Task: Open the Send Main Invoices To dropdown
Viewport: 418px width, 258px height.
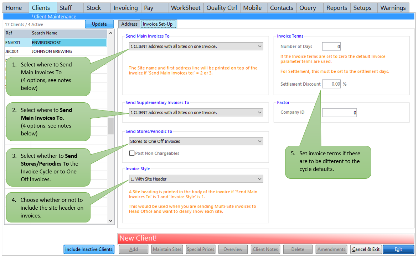Action: tap(195, 46)
